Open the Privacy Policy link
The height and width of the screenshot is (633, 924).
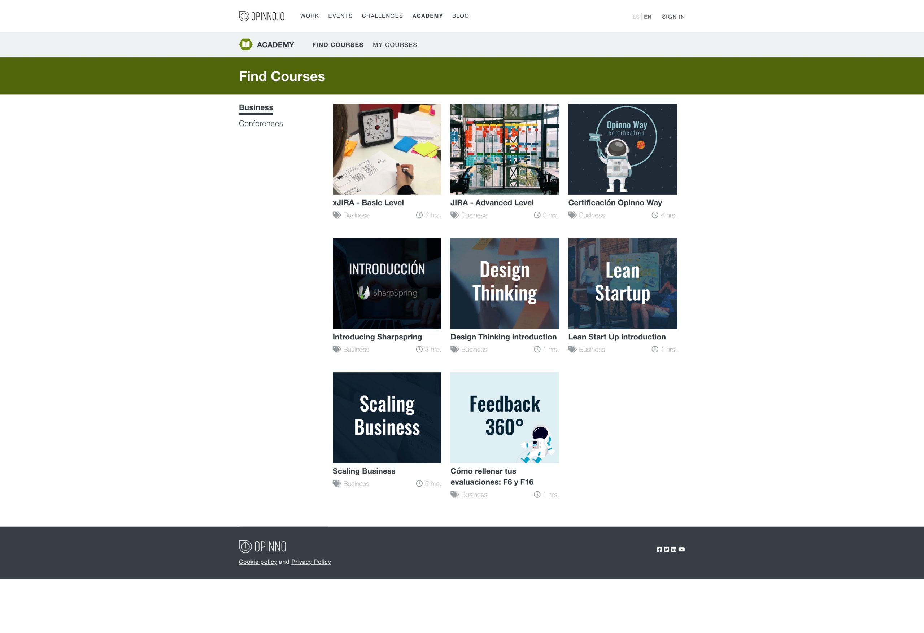311,562
